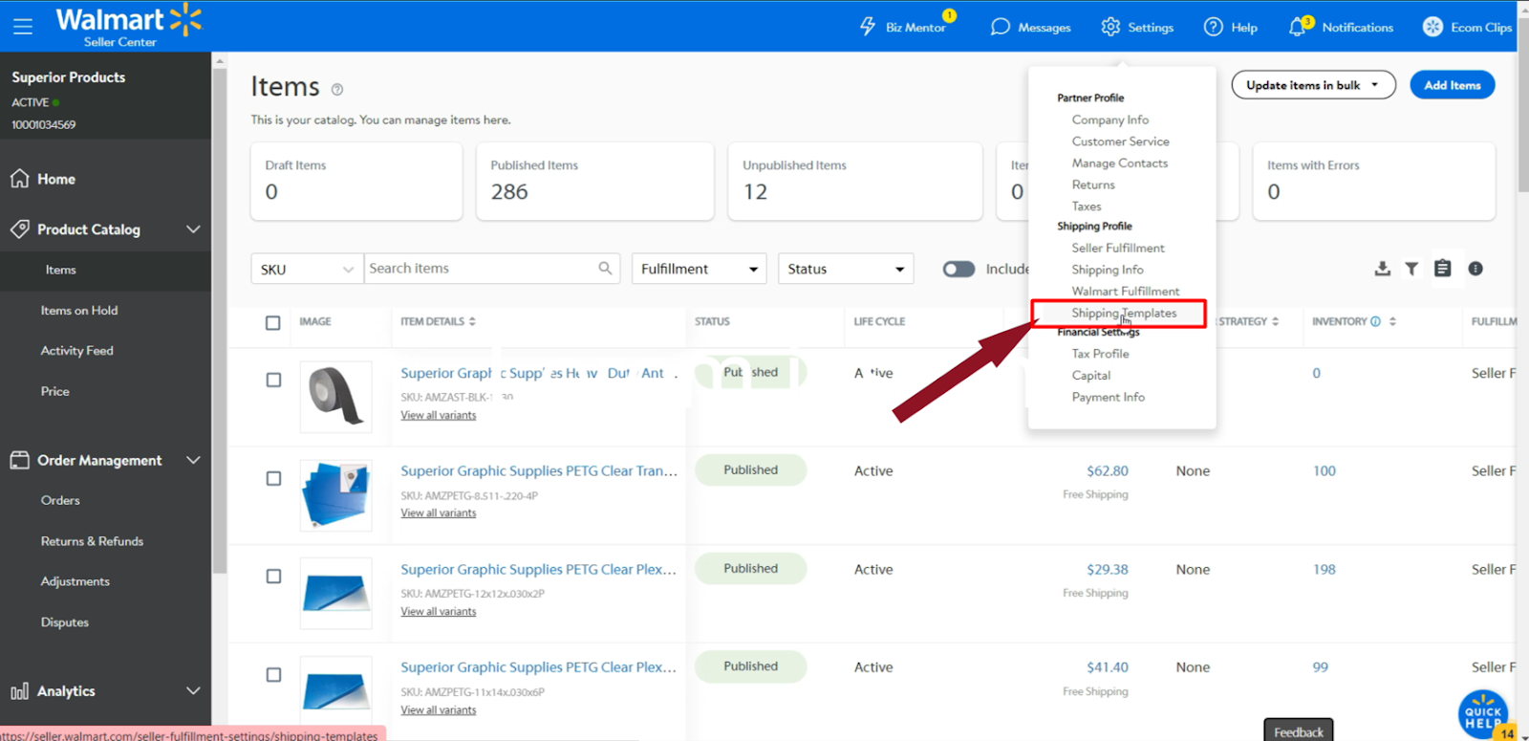Open the Quick Help bubble
This screenshot has height=741, width=1529.
click(x=1483, y=713)
